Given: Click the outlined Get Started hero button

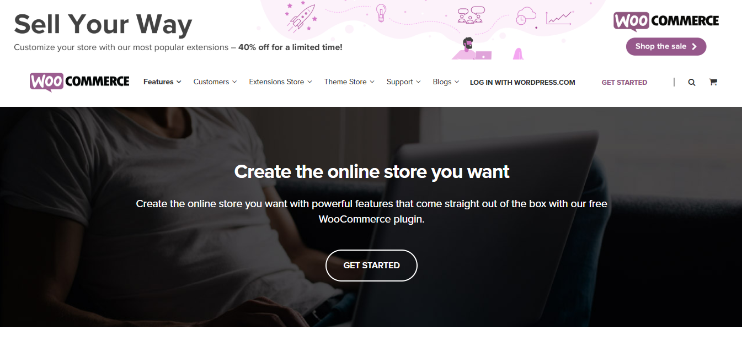Looking at the screenshot, I should [371, 266].
